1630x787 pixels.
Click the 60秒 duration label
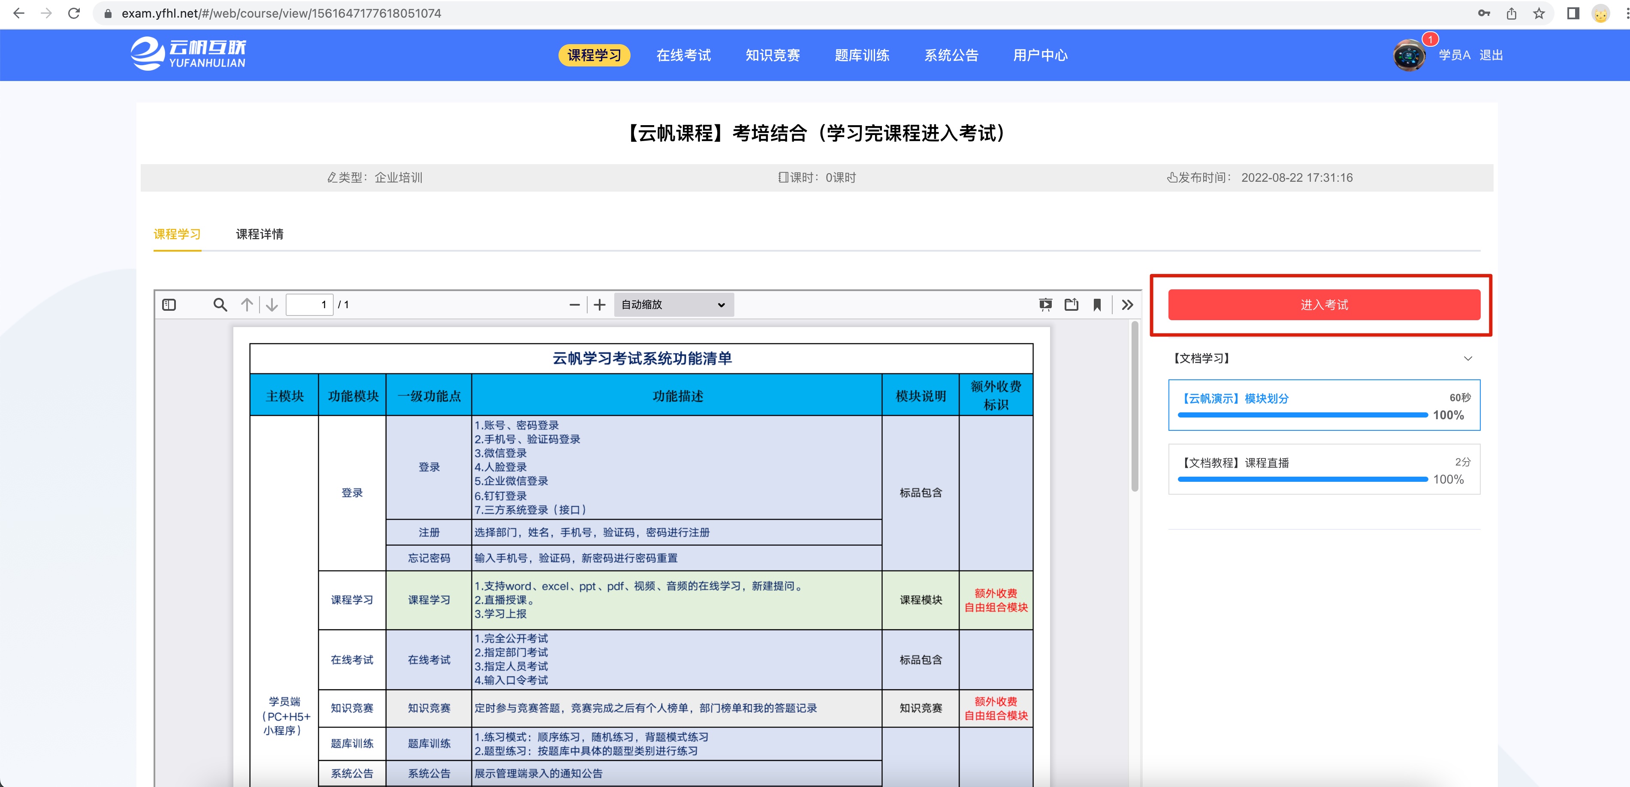tap(1460, 398)
